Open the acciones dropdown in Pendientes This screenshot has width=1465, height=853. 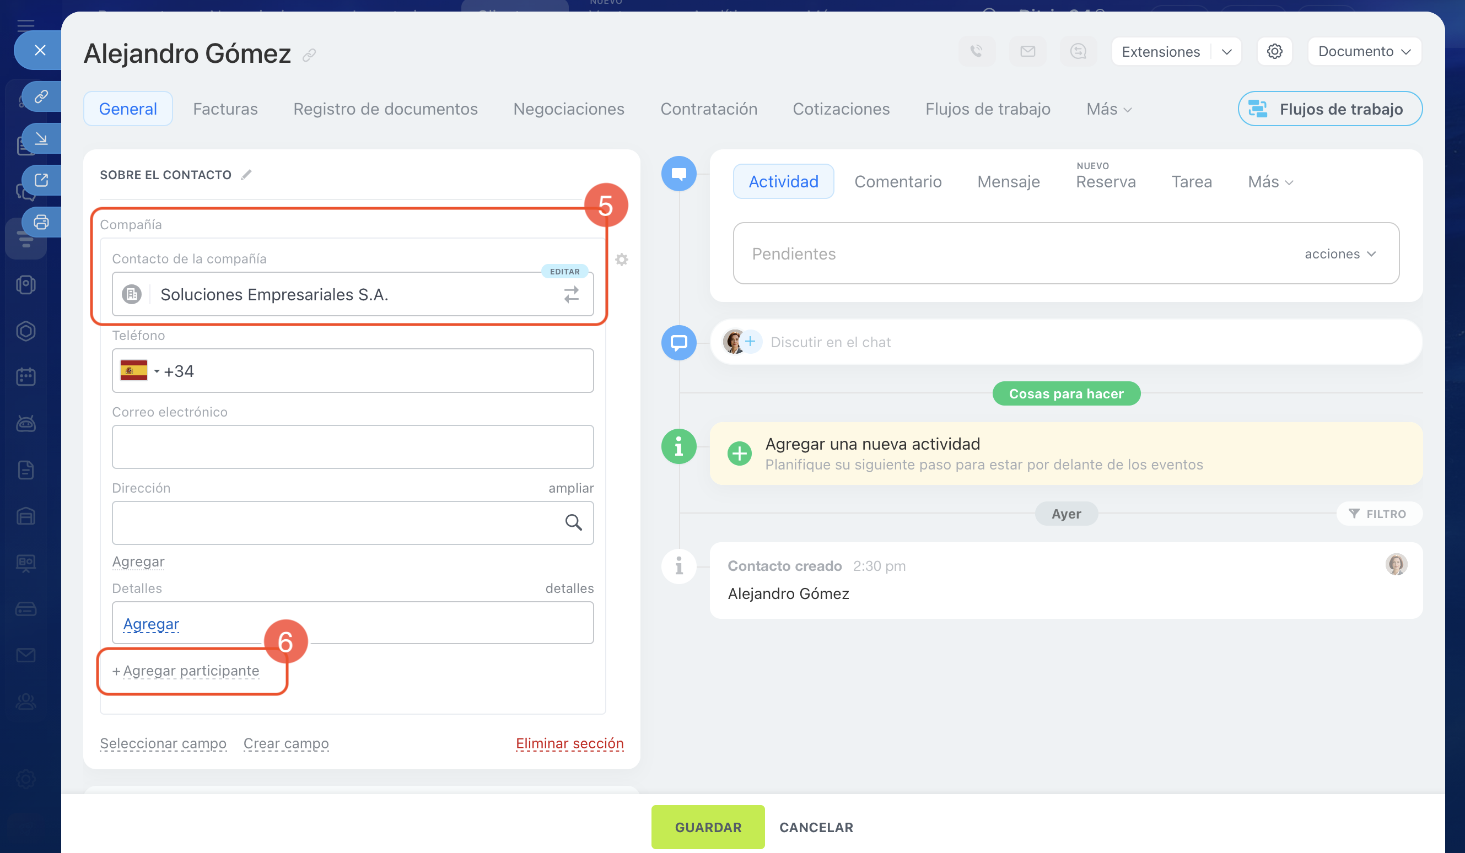tap(1340, 254)
